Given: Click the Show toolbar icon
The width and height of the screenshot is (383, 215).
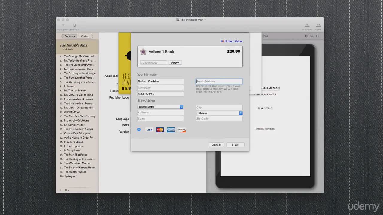Looking at the screenshot, I should point(318,25).
